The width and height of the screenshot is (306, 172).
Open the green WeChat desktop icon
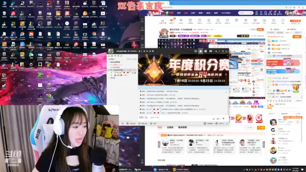point(31,56)
